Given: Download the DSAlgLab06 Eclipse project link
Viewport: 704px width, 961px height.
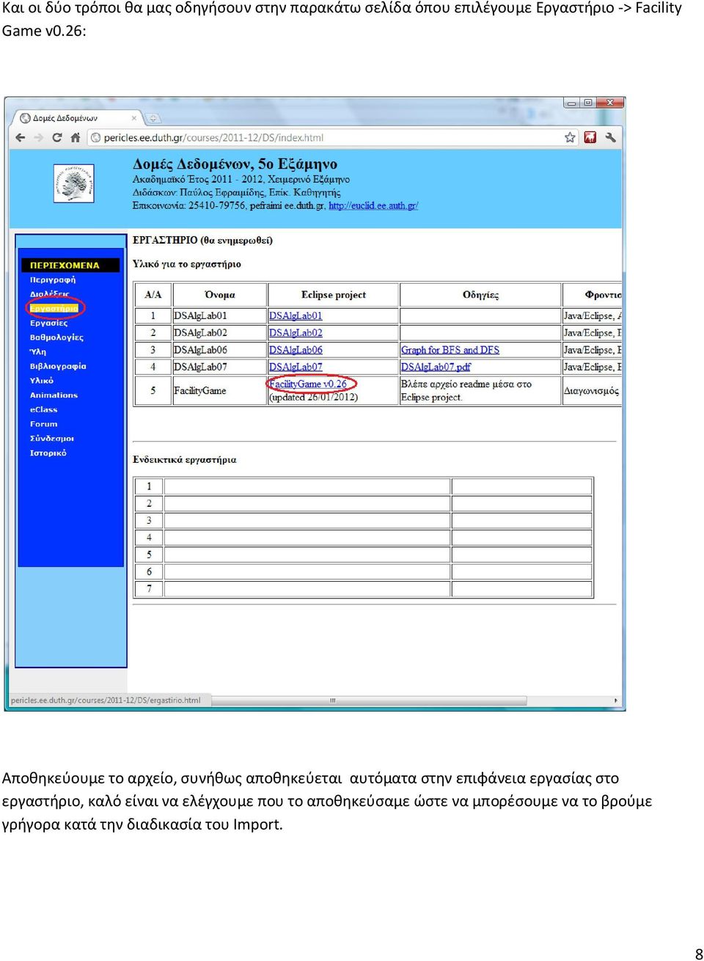Looking at the screenshot, I should 296,350.
